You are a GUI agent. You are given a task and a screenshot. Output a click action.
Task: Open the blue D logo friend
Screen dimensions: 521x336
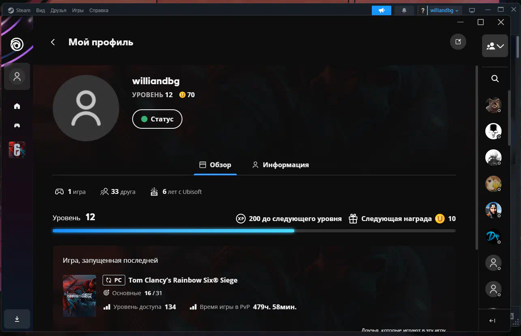point(493,236)
